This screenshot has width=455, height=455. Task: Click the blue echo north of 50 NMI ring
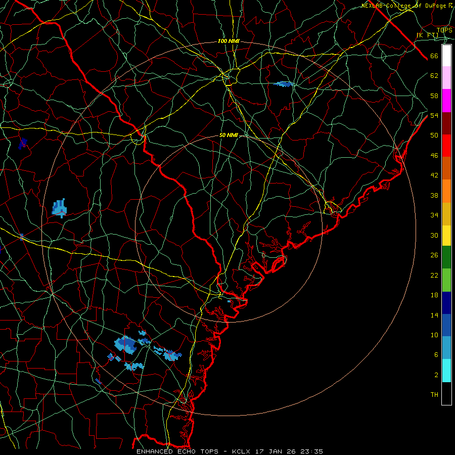point(283,84)
